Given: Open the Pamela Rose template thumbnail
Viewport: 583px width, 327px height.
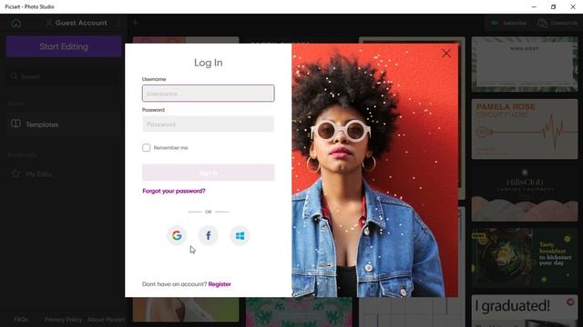Looking at the screenshot, I should click(x=525, y=129).
